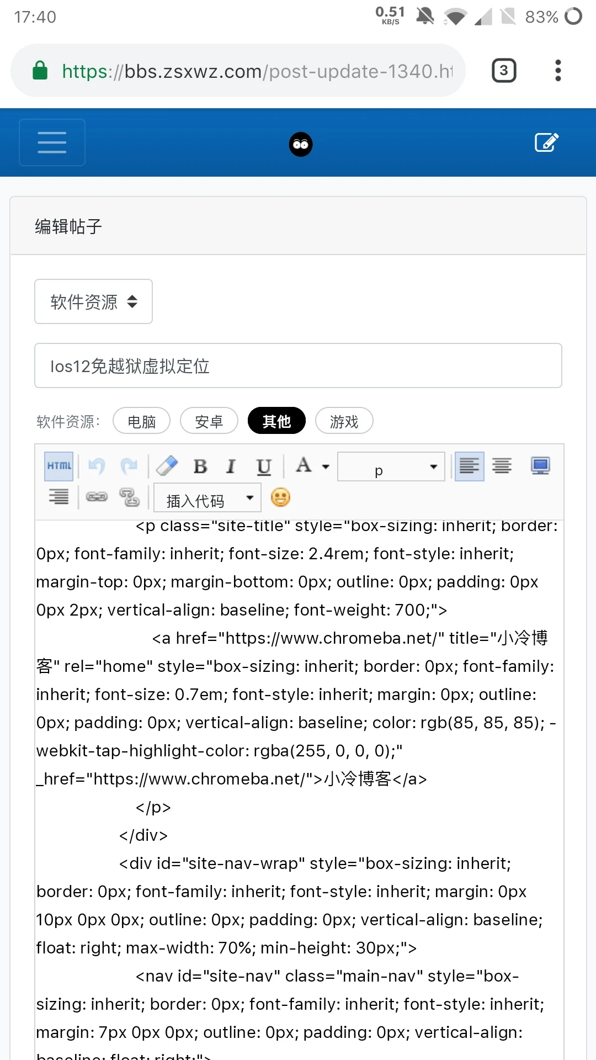Toggle italic formatting
596x1060 pixels.
pyautogui.click(x=231, y=467)
